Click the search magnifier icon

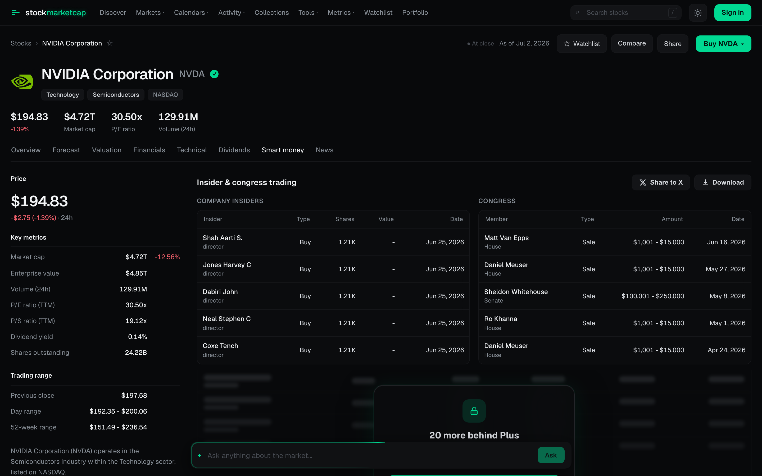click(x=578, y=13)
